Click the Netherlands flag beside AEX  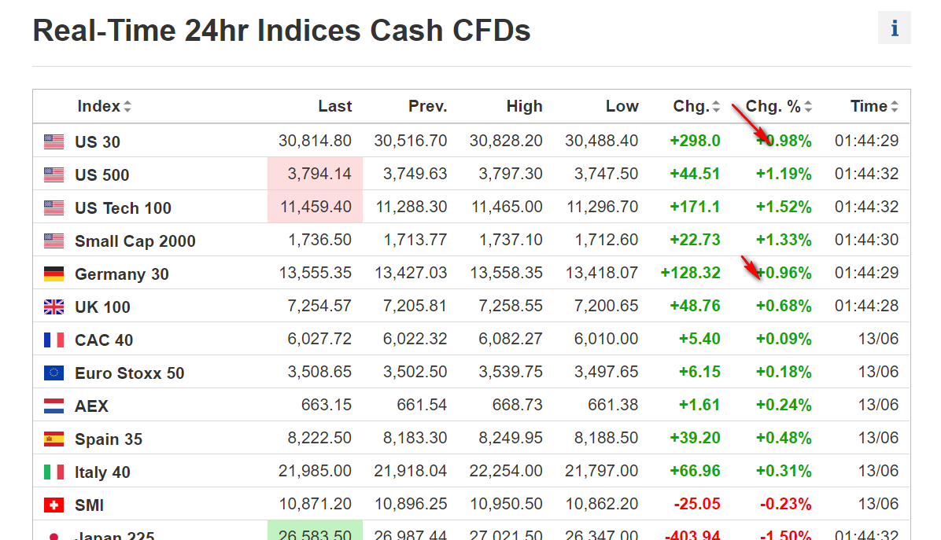tap(54, 406)
